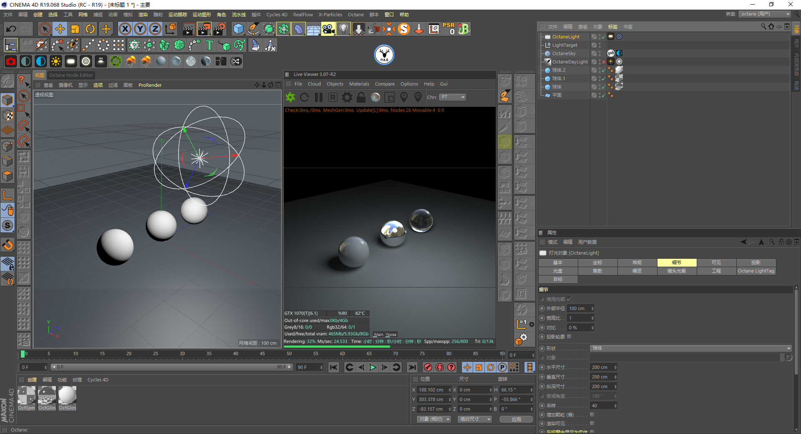Open the 界面 octane layout dropdown

[x=765, y=14]
